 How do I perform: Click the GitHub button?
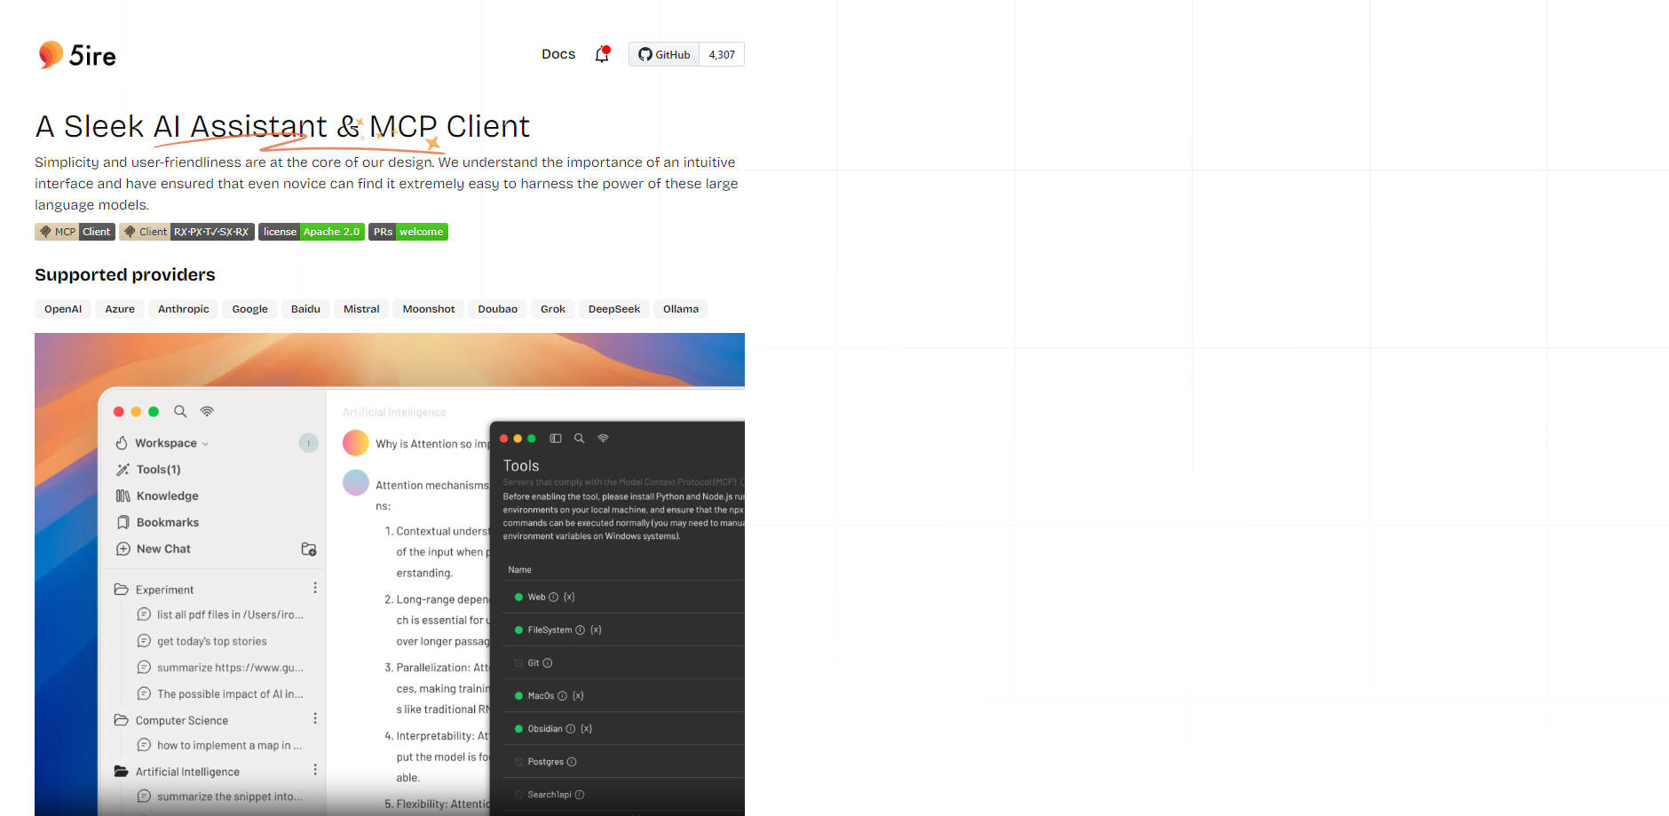(x=664, y=54)
